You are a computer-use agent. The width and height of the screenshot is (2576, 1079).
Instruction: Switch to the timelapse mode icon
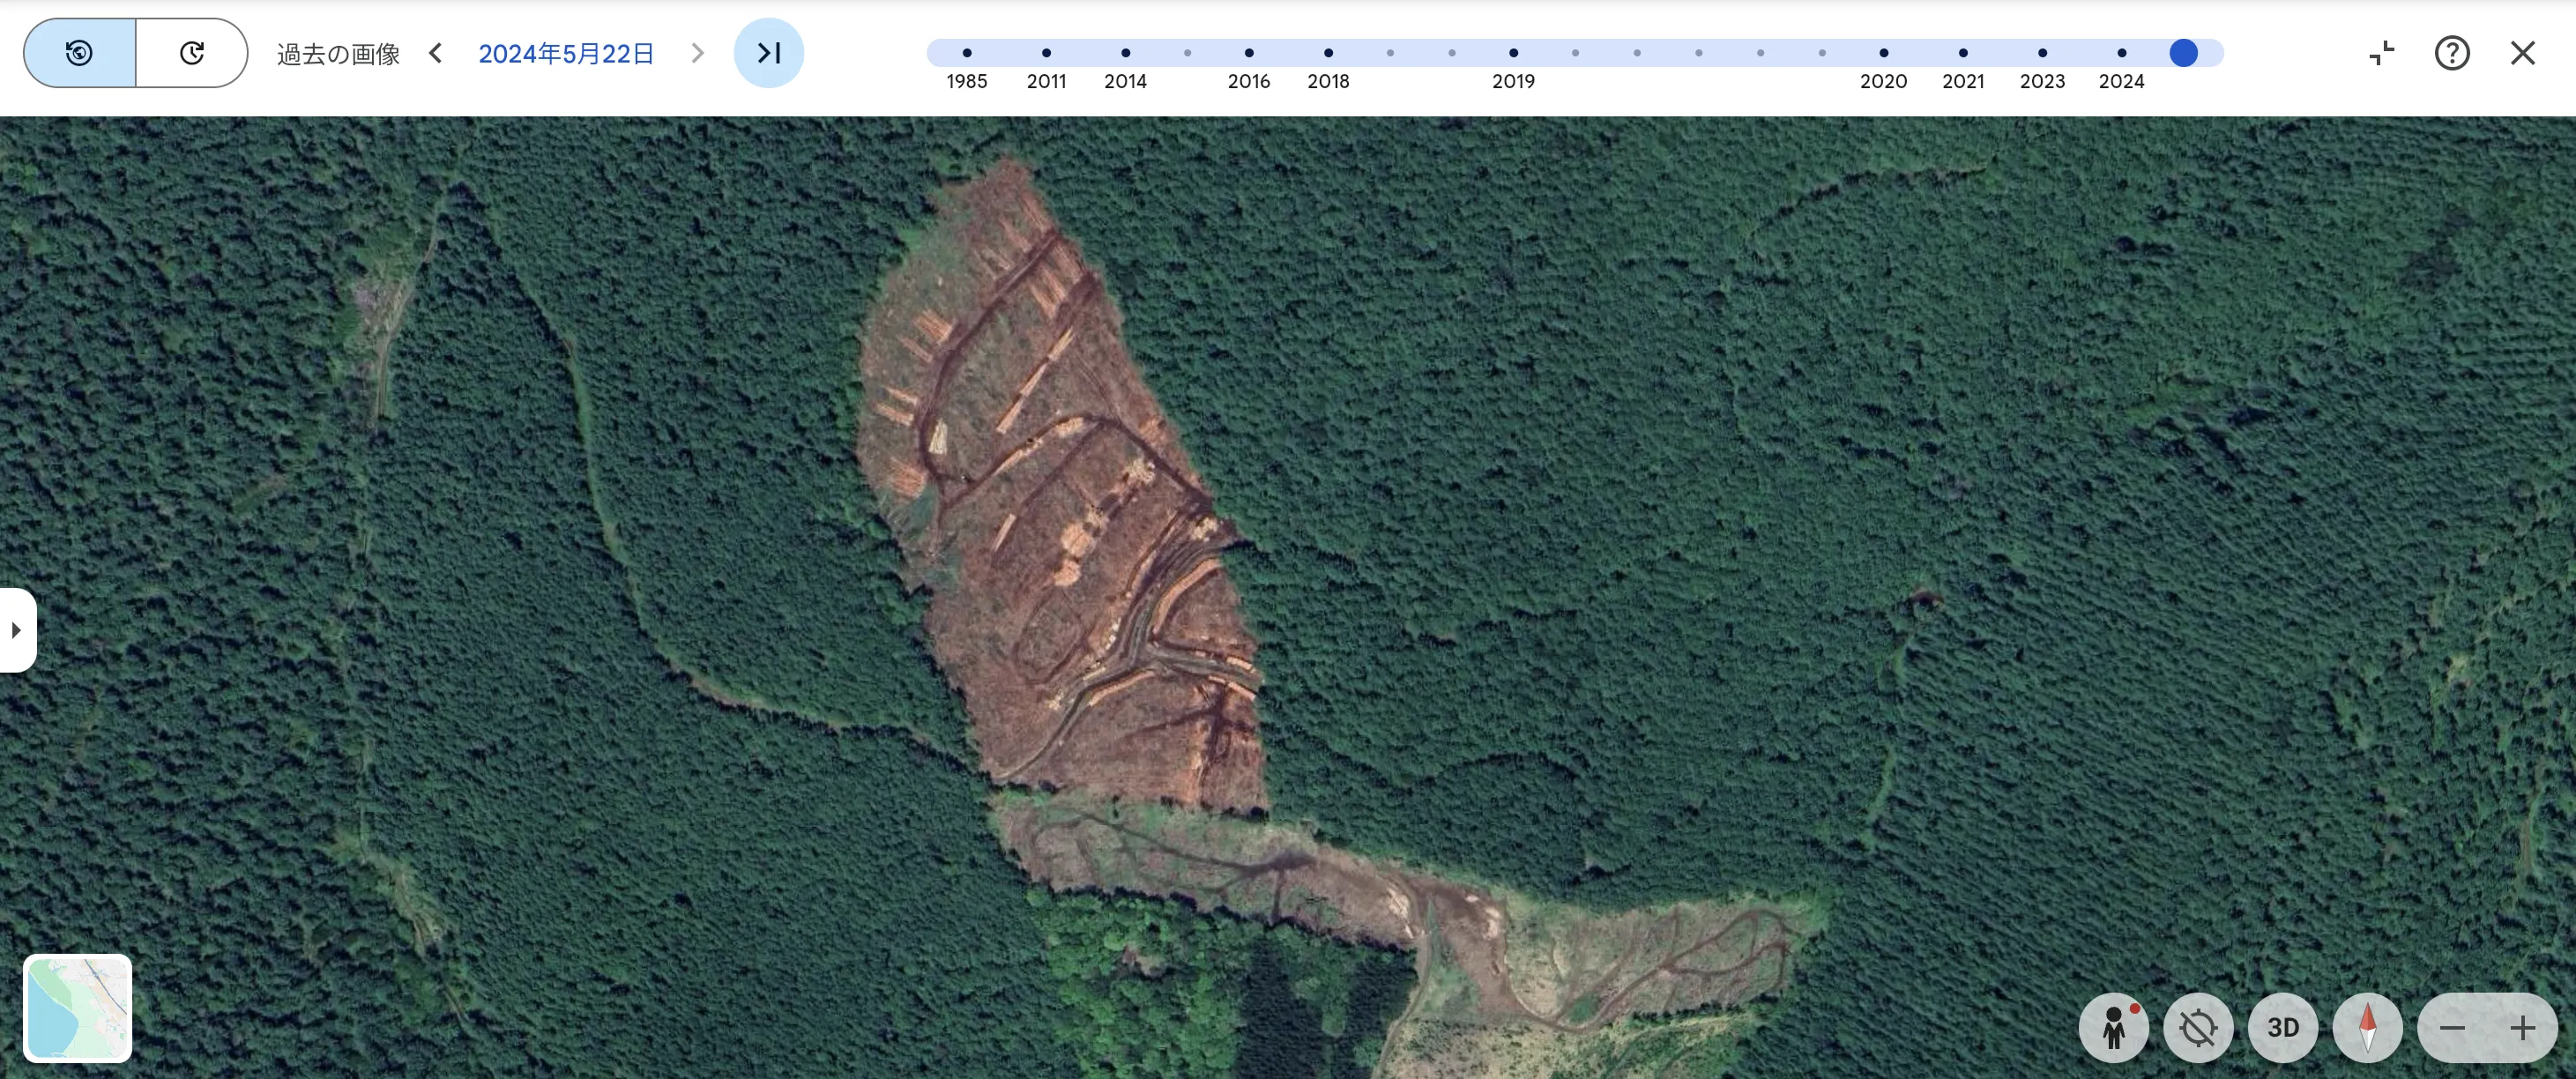click(x=192, y=53)
